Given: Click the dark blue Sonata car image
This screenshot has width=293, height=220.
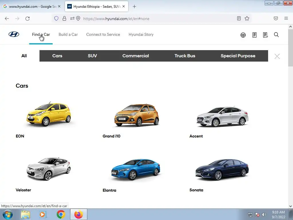Looking at the screenshot, I should click(x=222, y=170).
